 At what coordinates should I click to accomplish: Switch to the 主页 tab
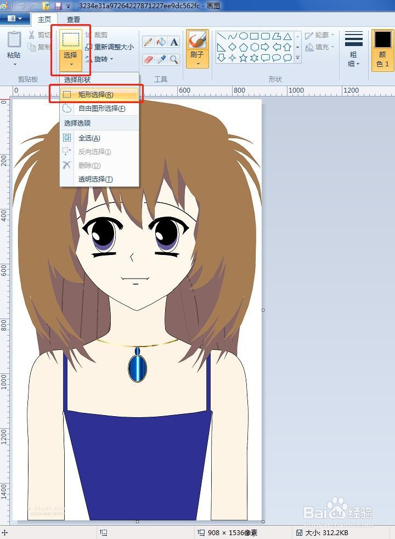coord(45,20)
